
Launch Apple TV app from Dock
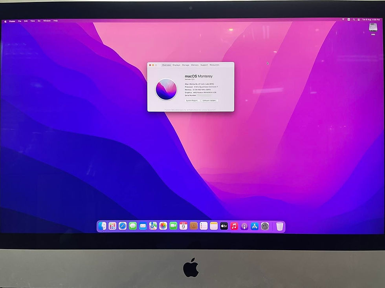click(x=224, y=226)
